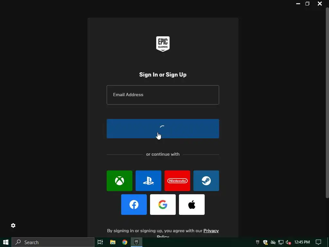Open File Explorer from taskbar
329x247 pixels.
click(x=113, y=242)
